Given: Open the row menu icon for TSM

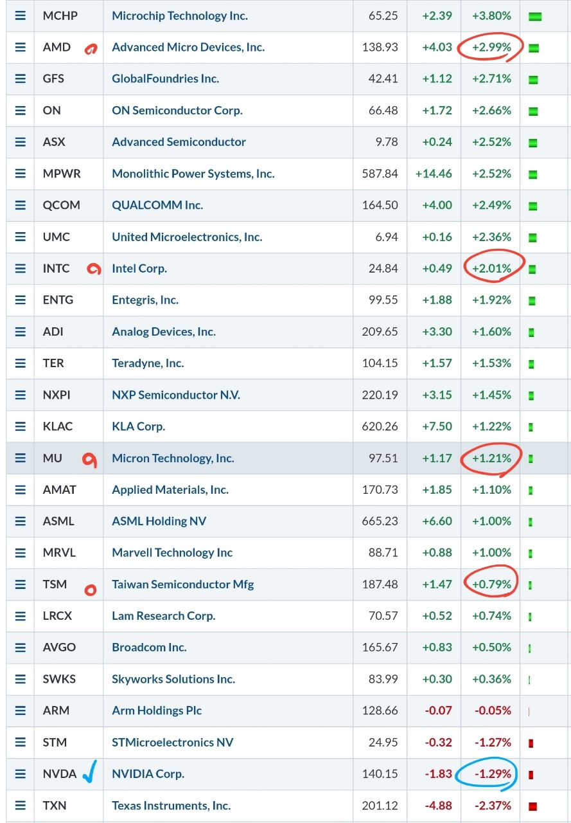Looking at the screenshot, I should click(x=21, y=584).
